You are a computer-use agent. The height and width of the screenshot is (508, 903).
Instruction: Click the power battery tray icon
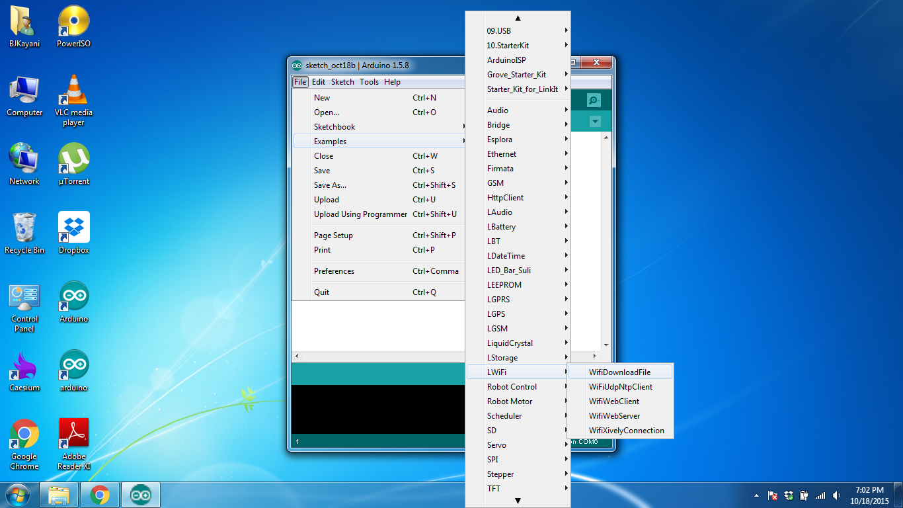pyautogui.click(x=805, y=495)
